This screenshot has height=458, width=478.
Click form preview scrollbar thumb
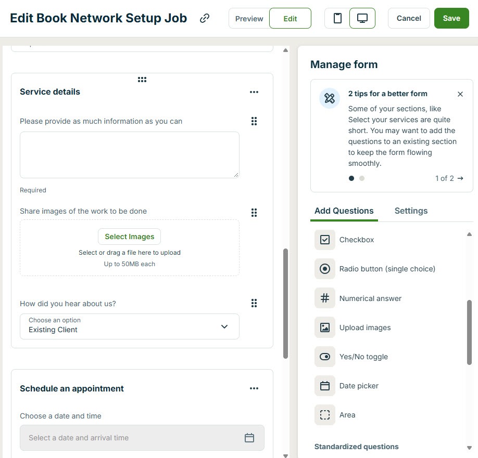(x=286, y=304)
